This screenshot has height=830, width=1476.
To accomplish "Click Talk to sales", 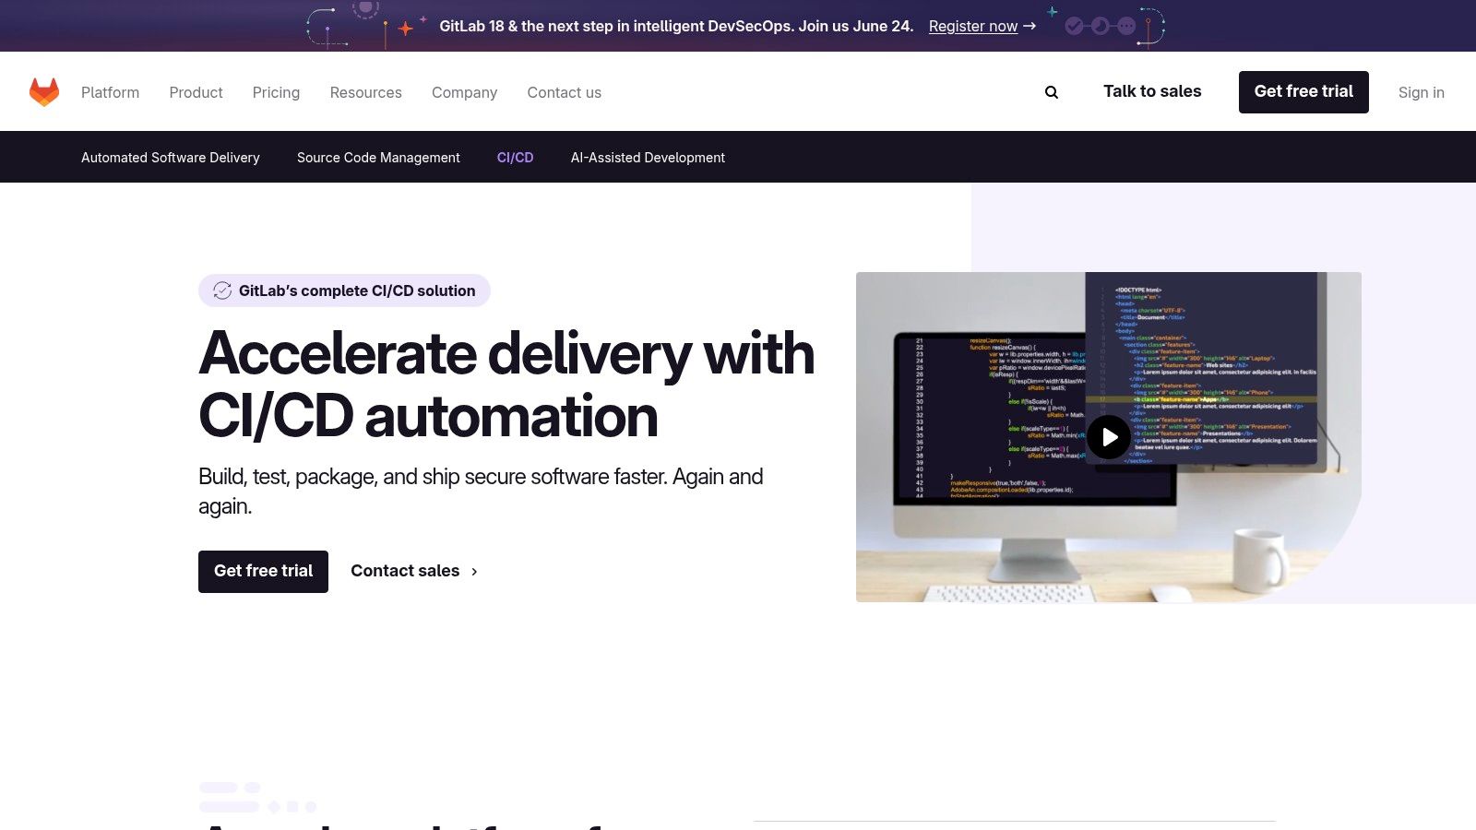I will tap(1152, 91).
